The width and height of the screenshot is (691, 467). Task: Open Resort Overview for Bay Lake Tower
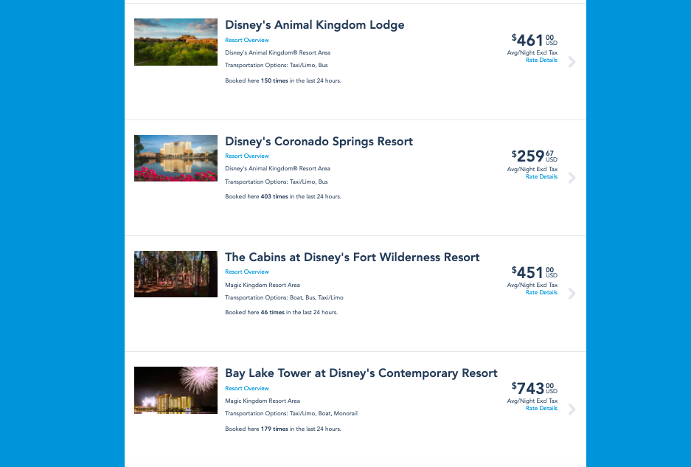247,389
